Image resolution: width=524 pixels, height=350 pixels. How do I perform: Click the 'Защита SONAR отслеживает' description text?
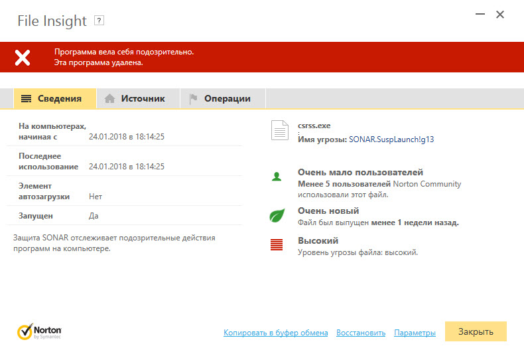point(114,243)
